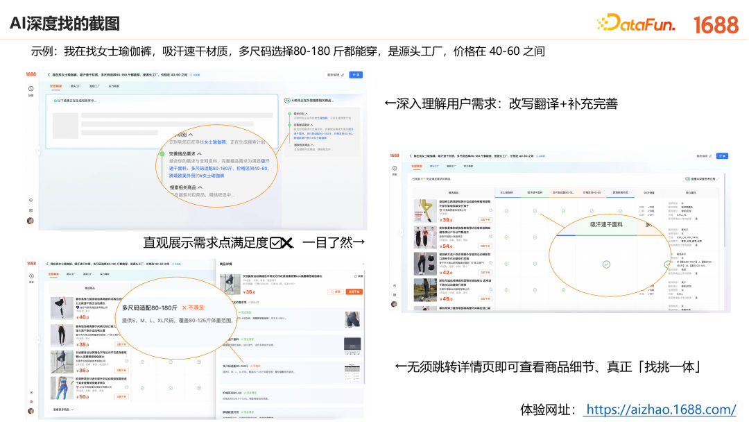Select the 实力商家 tab in the product-detail screenshot
749x422 pixels.
click(x=105, y=274)
